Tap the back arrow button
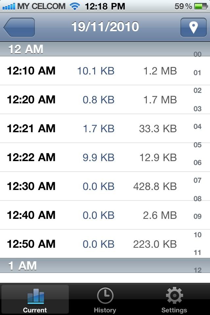210x315 pixels. [x=19, y=27]
